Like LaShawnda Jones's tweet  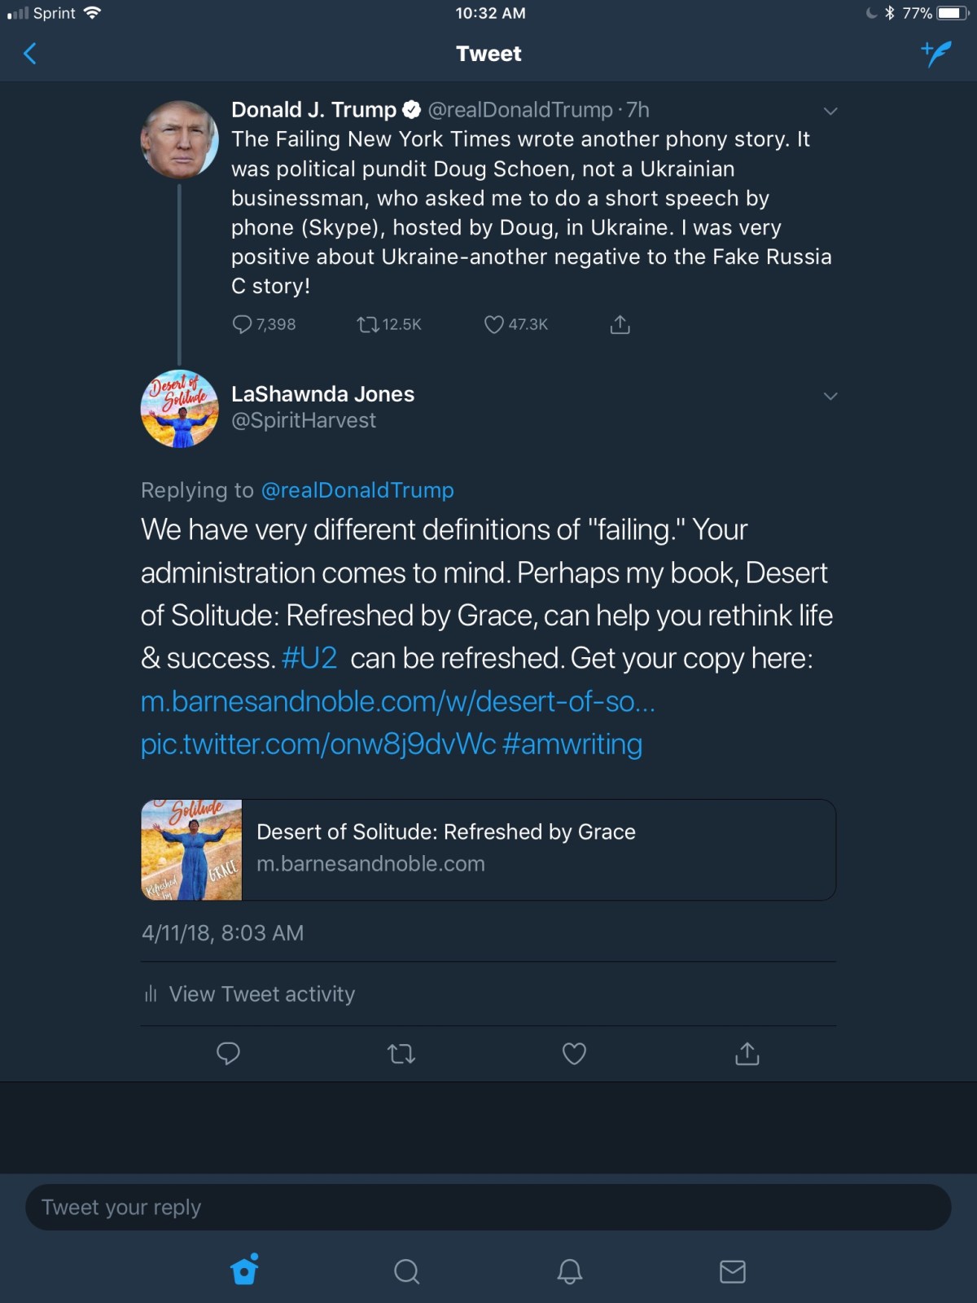click(x=574, y=1054)
